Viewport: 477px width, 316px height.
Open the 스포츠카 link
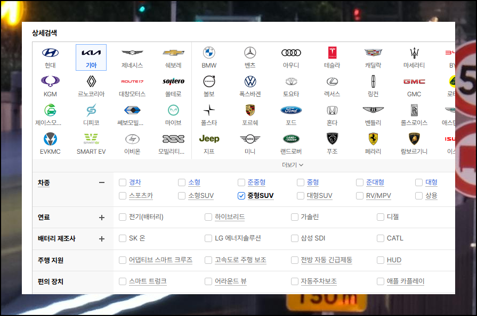pos(141,196)
